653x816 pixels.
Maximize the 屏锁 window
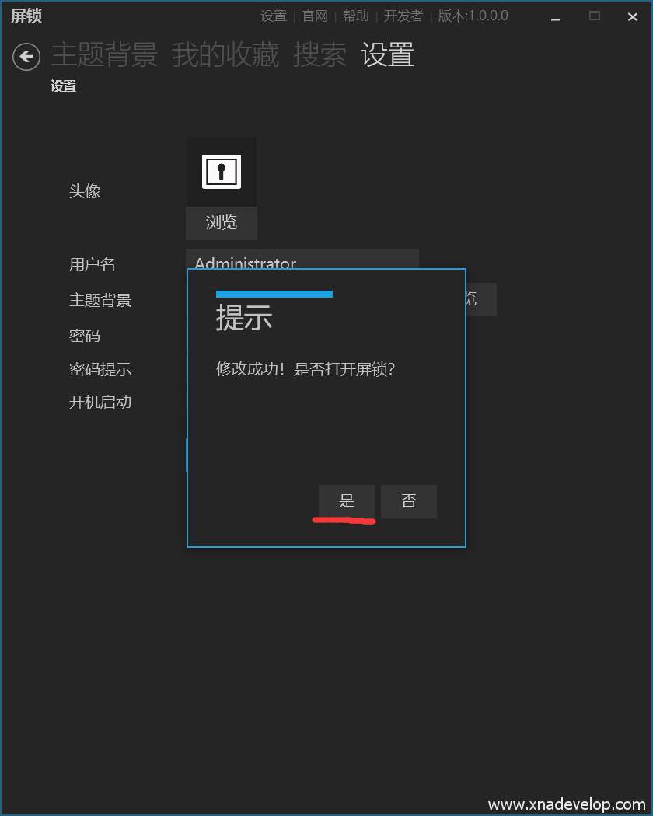[x=594, y=16]
